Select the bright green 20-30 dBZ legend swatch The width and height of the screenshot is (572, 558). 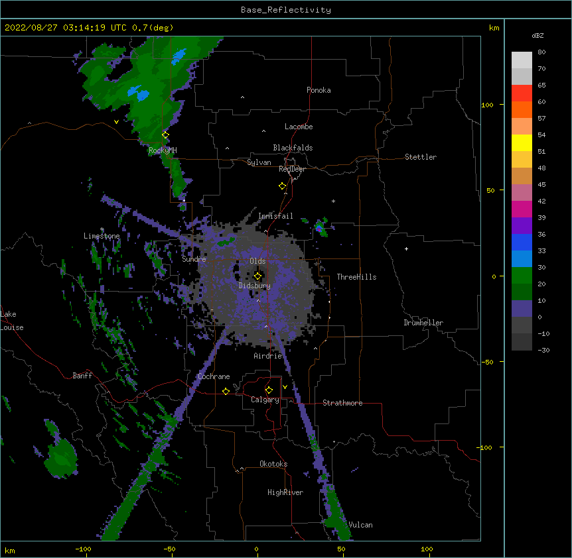tap(522, 276)
